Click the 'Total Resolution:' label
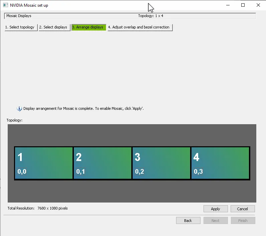The image size is (266, 236). click(21, 208)
